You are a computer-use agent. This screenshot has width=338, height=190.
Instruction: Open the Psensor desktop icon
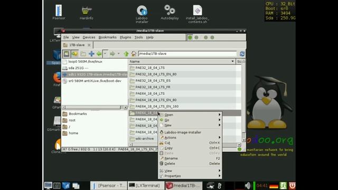[59, 13]
